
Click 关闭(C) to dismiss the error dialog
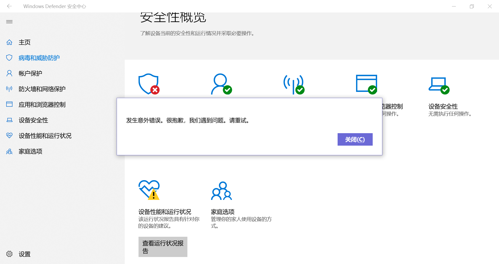click(355, 139)
